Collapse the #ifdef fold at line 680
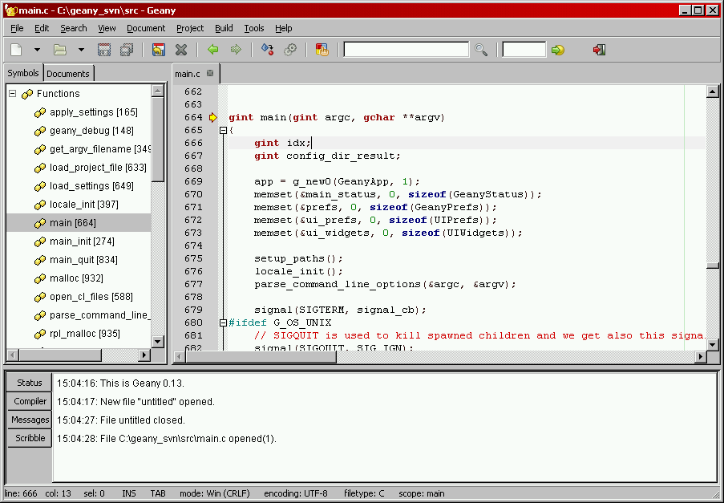This screenshot has width=724, height=503. click(x=223, y=322)
